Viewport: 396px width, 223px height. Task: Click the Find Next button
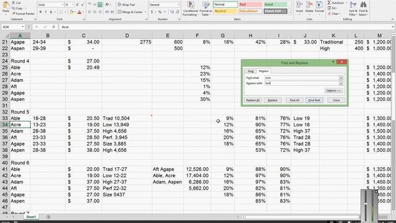click(x=314, y=100)
